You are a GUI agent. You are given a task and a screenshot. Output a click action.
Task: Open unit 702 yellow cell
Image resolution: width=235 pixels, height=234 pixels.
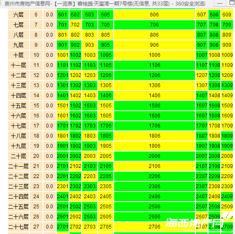75,25
